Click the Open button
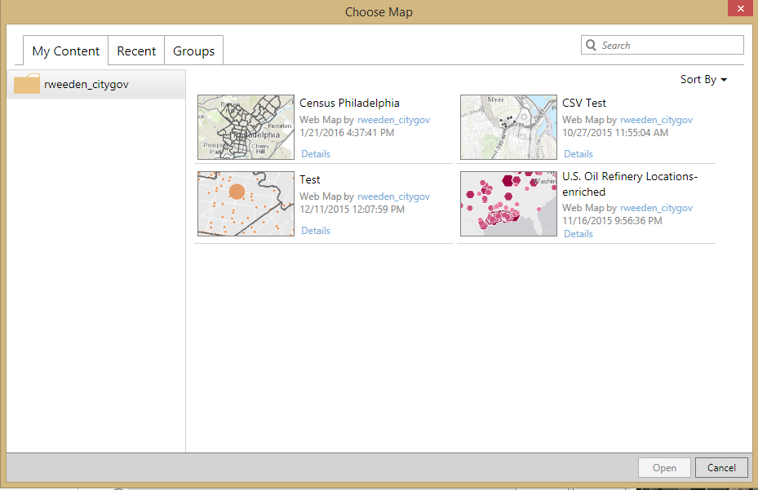 (x=664, y=468)
